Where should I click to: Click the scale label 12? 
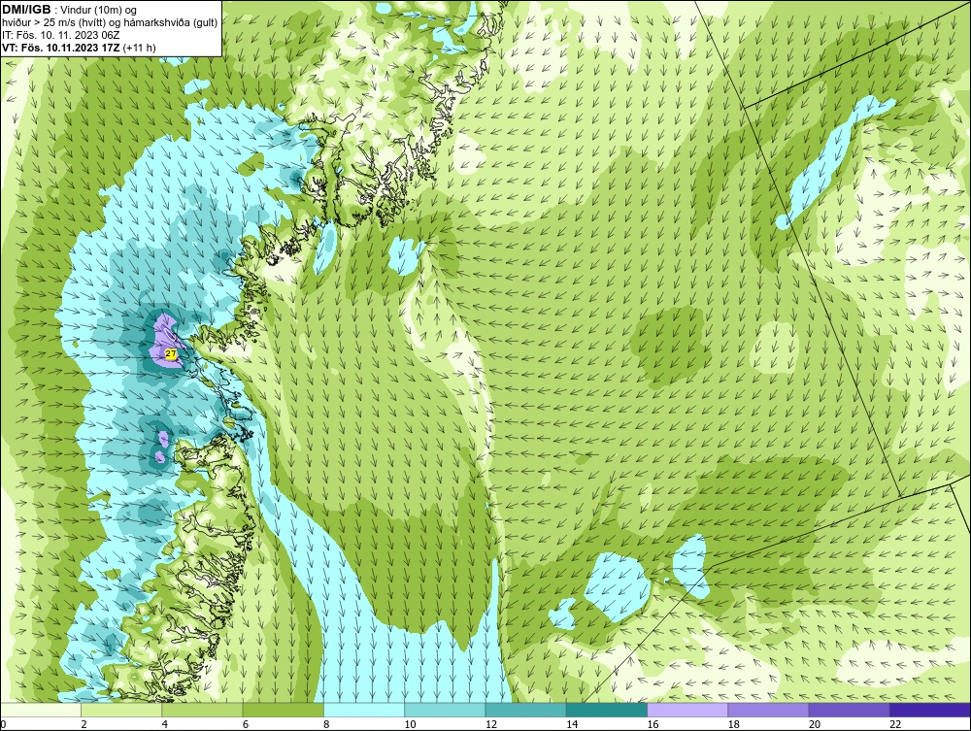click(x=490, y=724)
